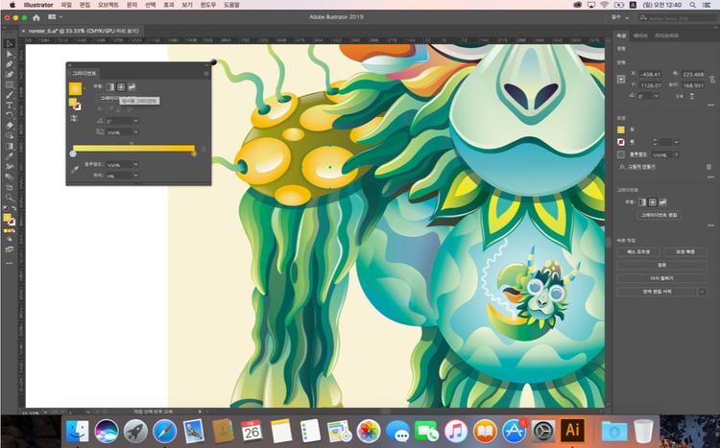Open Safari from the Dock
The width and height of the screenshot is (720, 448).
tap(165, 431)
